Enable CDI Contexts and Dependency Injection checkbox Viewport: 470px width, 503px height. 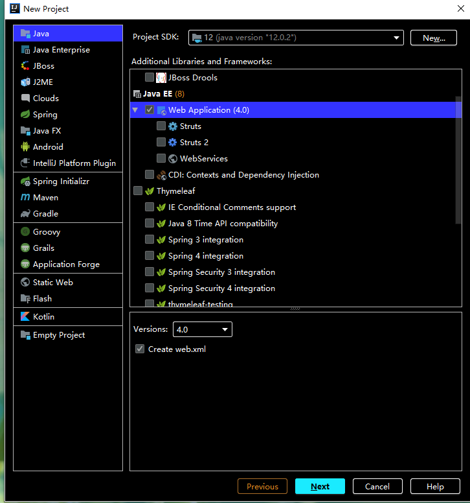point(150,174)
